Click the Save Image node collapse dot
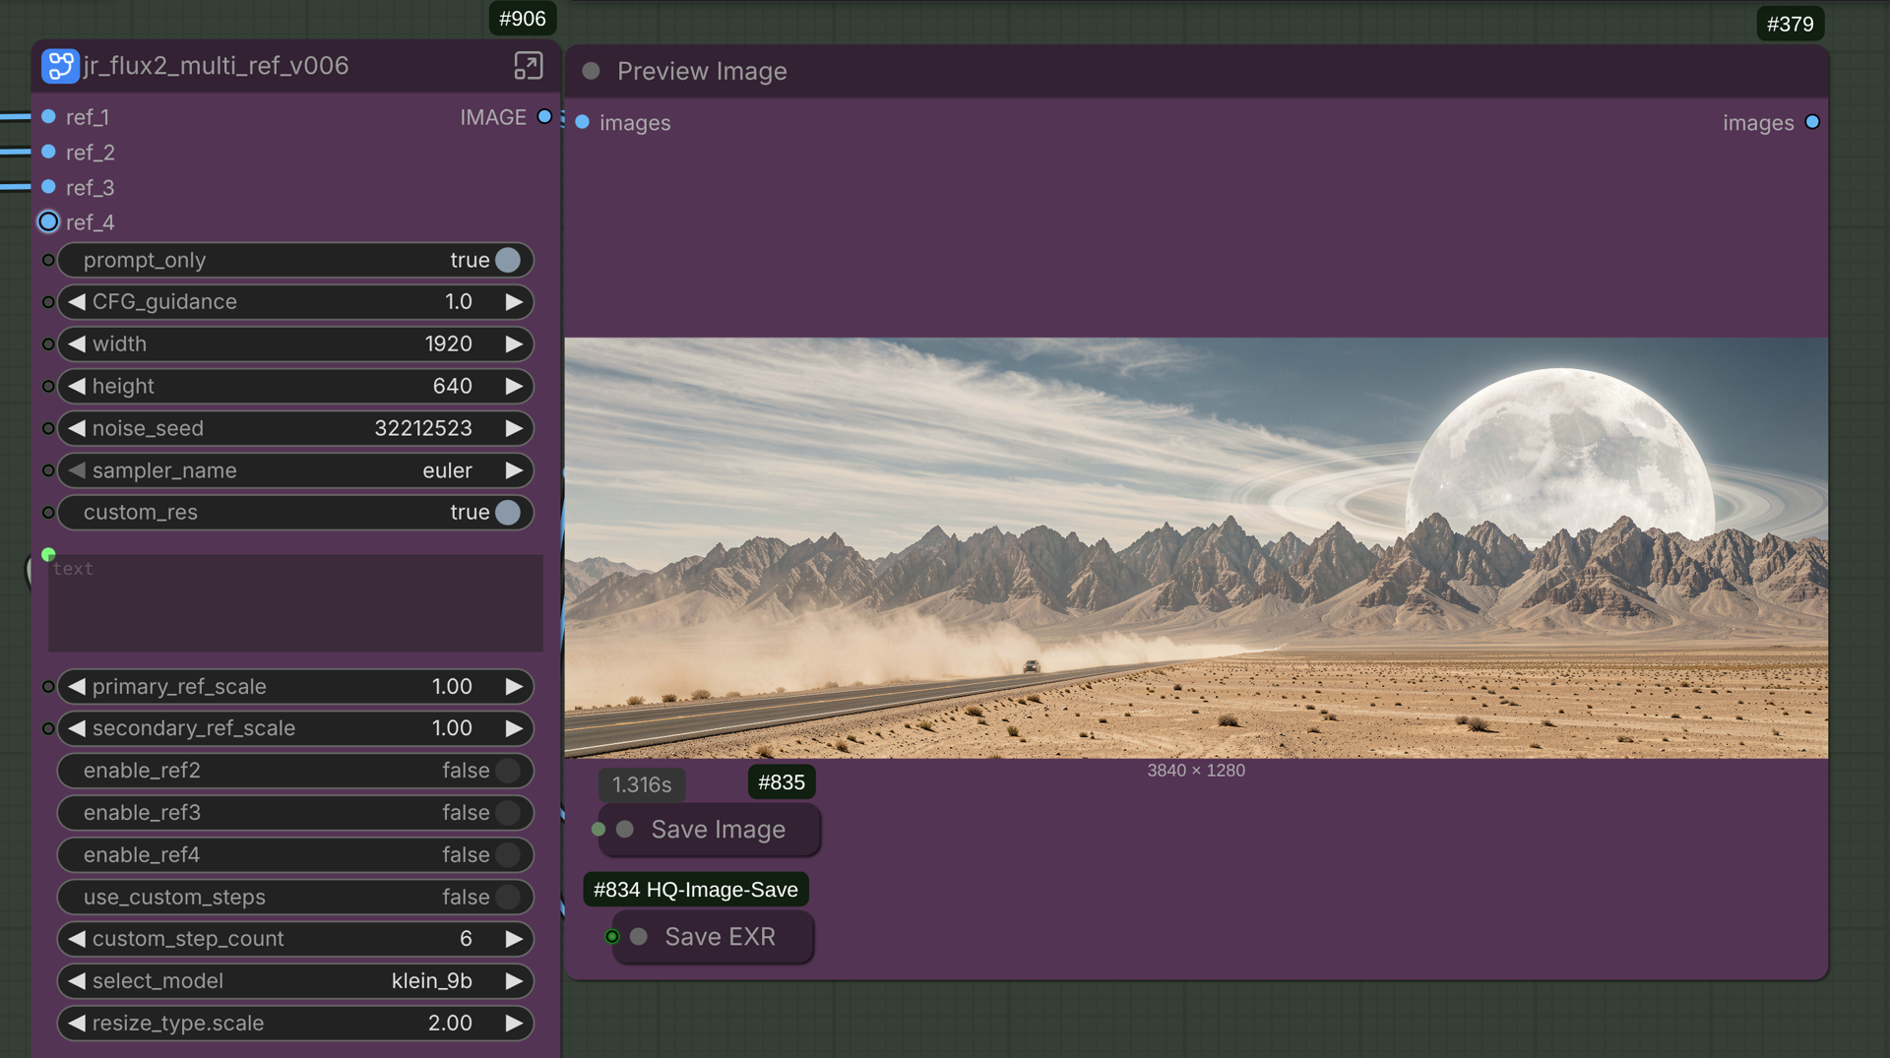Viewport: 1890px width, 1058px height. pyautogui.click(x=625, y=830)
